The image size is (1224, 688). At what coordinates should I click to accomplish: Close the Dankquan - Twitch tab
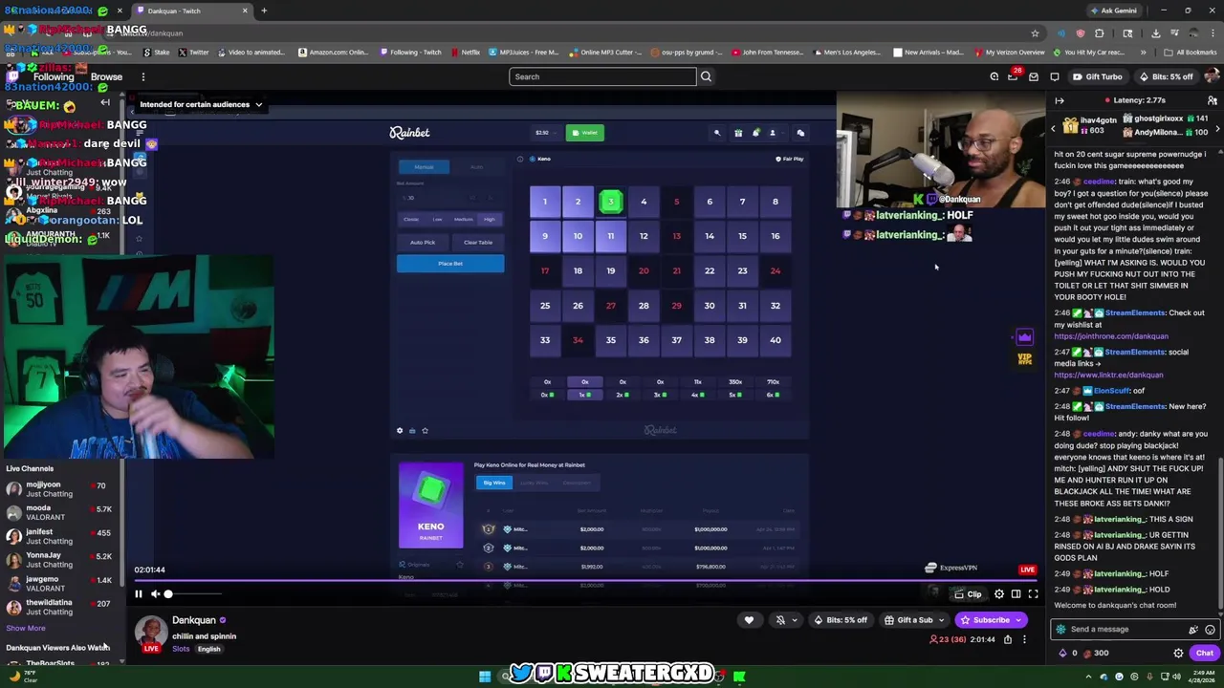tap(245, 11)
